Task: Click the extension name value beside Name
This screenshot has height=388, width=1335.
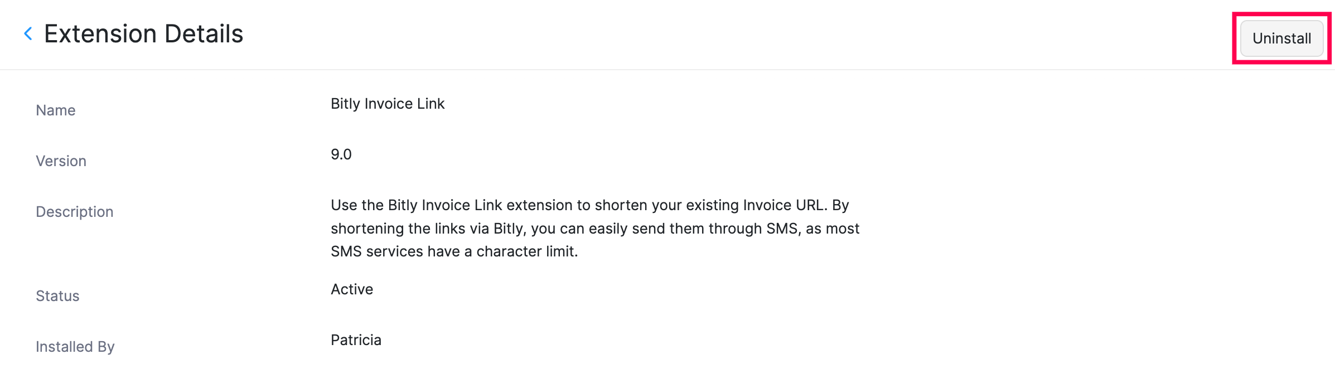Action: (x=387, y=104)
